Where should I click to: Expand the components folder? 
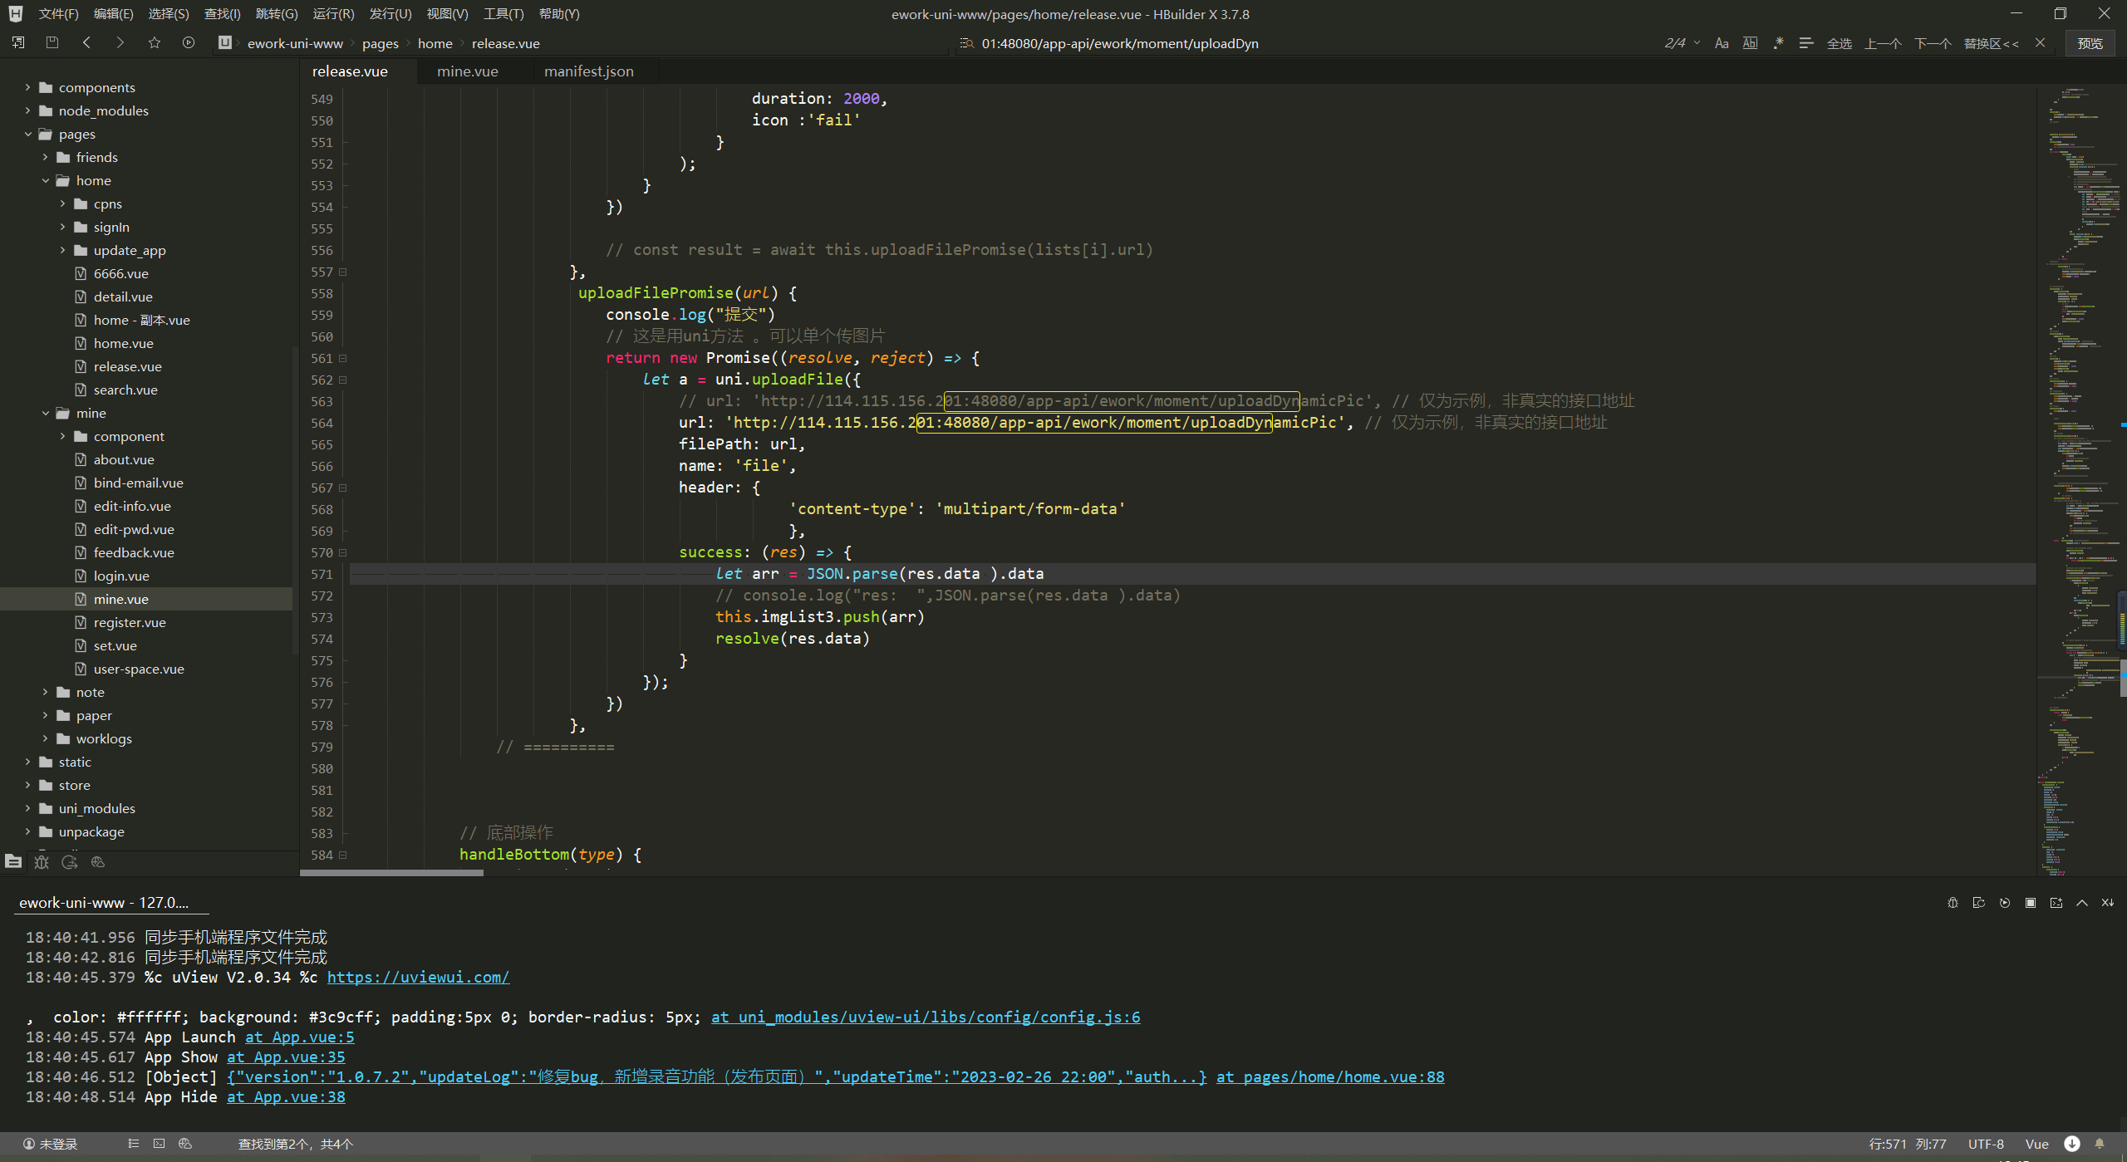point(27,87)
